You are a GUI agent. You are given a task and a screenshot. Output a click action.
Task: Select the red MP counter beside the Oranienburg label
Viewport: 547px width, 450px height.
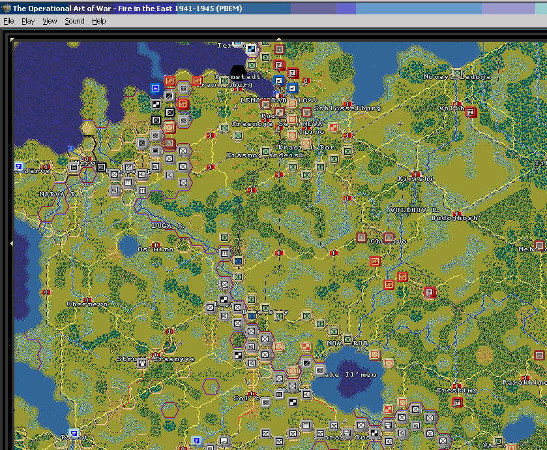pos(197,81)
